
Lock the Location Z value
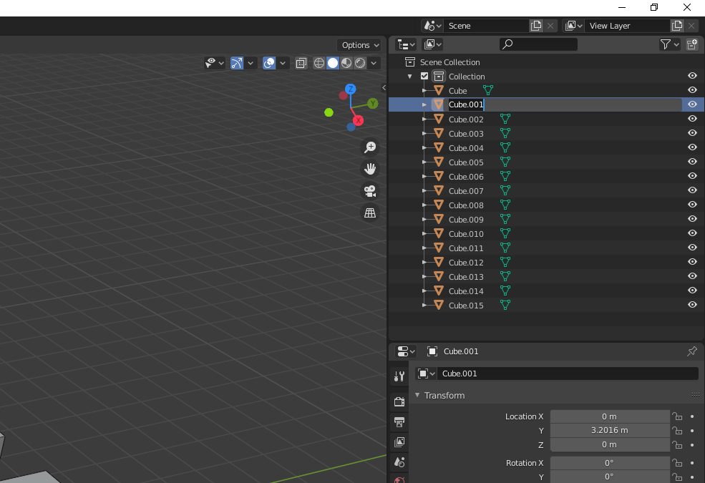pos(677,444)
